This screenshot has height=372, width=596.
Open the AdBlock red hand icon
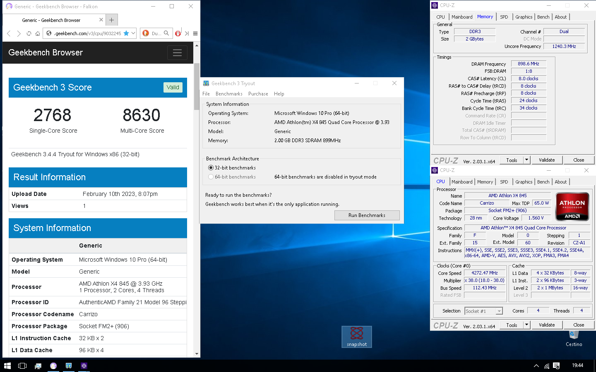(178, 33)
